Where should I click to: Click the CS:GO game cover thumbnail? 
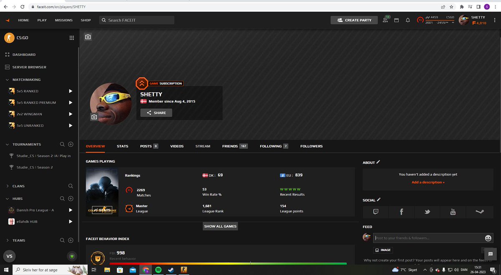click(102, 192)
